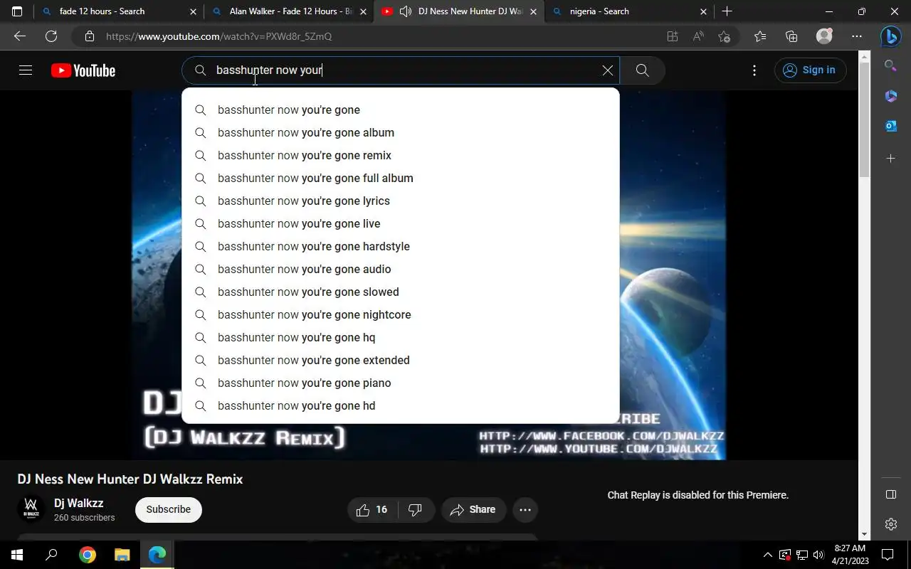Go to YouTube home via logo

click(83, 70)
